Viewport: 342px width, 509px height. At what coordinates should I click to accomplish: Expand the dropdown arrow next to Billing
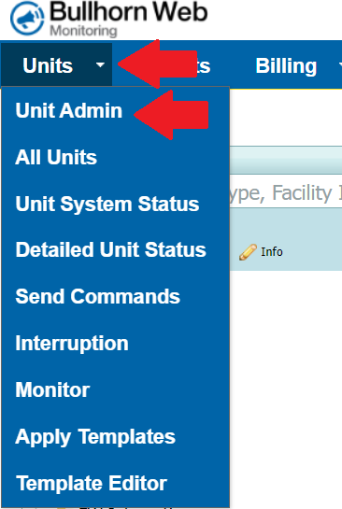pyautogui.click(x=339, y=64)
